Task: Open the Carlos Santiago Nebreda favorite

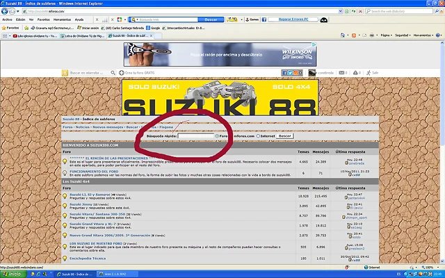Action: point(122,28)
